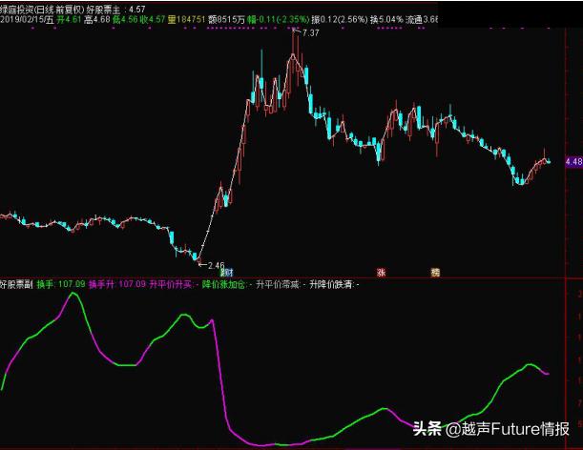Screen dimensions: 583x450
Task: Select the 2.46 low price label
Action: click(217, 265)
